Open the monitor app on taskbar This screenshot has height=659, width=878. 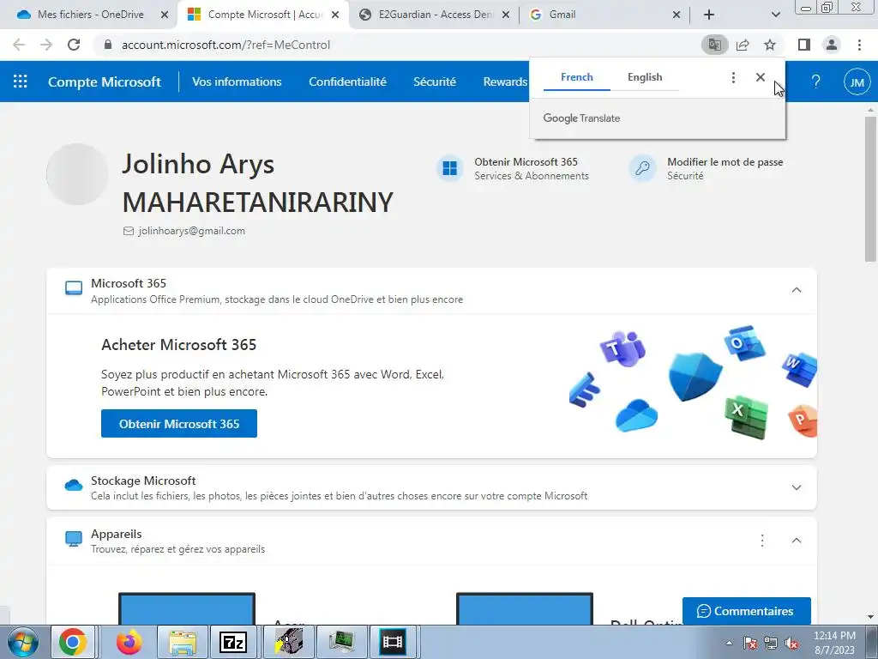342,642
